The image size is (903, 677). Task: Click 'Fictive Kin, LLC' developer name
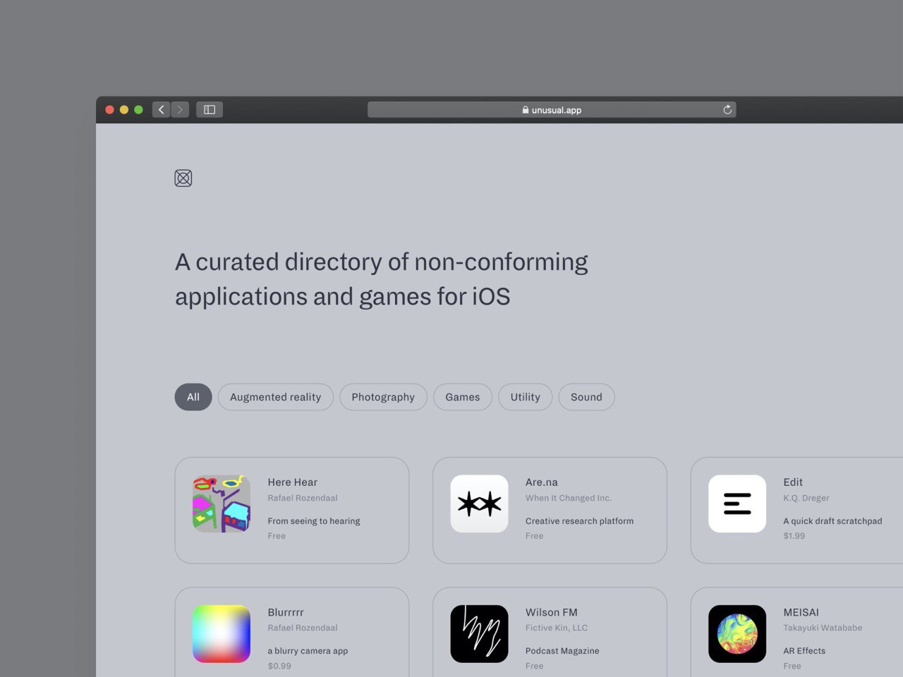(557, 628)
